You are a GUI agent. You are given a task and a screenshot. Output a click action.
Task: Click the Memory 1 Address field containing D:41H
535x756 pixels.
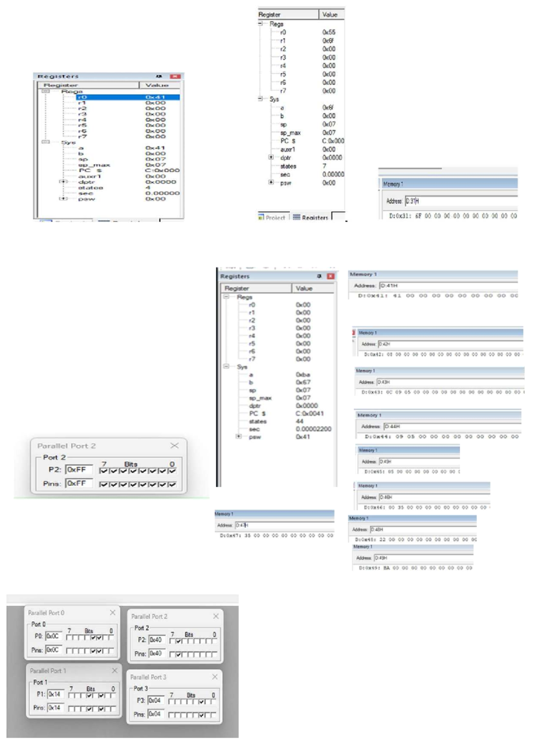(449, 286)
